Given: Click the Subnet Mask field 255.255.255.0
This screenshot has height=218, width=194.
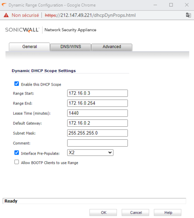Looking at the screenshot, I should click(x=97, y=133).
